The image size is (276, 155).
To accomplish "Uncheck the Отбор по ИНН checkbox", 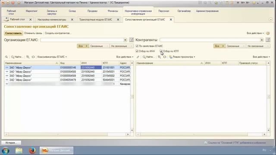I will point(137,51).
